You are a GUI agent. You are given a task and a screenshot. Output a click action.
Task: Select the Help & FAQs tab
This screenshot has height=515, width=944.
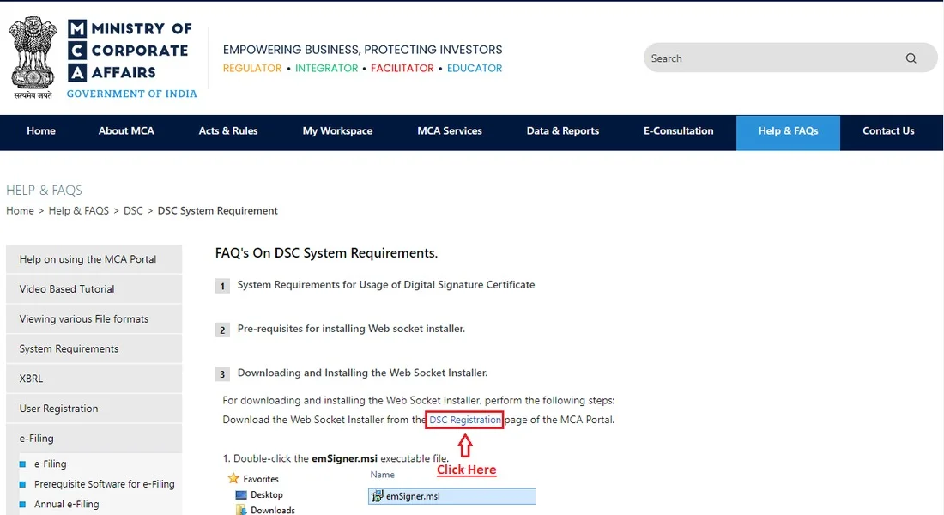tap(788, 132)
